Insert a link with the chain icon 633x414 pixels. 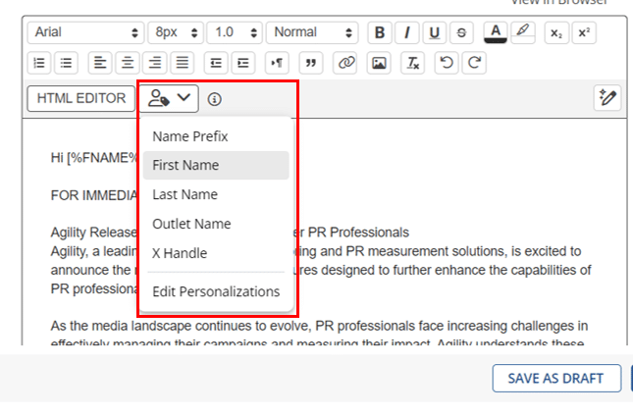(344, 63)
